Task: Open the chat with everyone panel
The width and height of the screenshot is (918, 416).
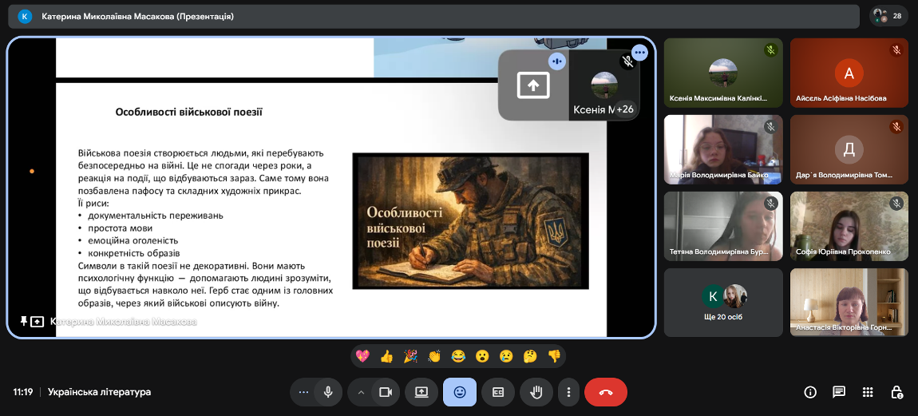Action: 839,392
